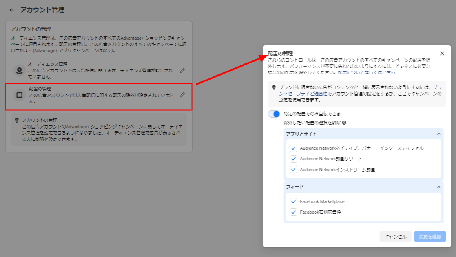Collapse the フィード section chevron
456x257 pixels.
[x=439, y=187]
